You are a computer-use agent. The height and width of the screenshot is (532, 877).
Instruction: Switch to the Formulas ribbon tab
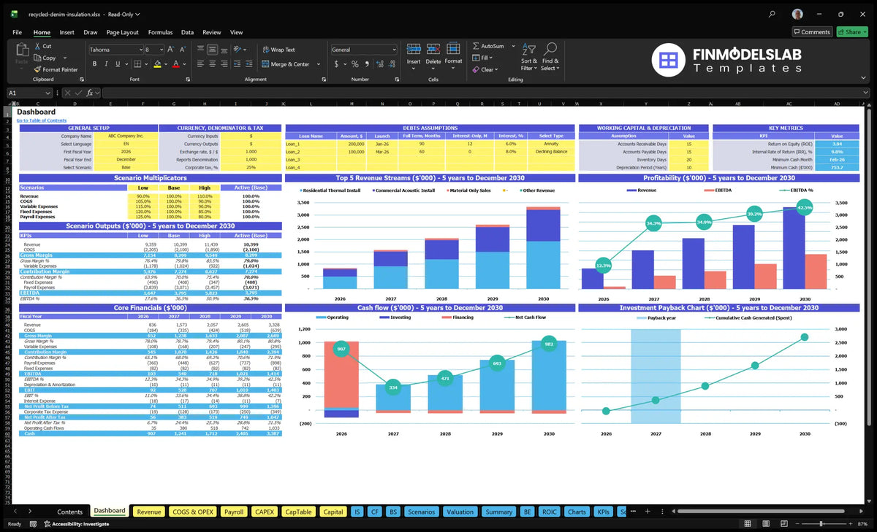click(160, 32)
